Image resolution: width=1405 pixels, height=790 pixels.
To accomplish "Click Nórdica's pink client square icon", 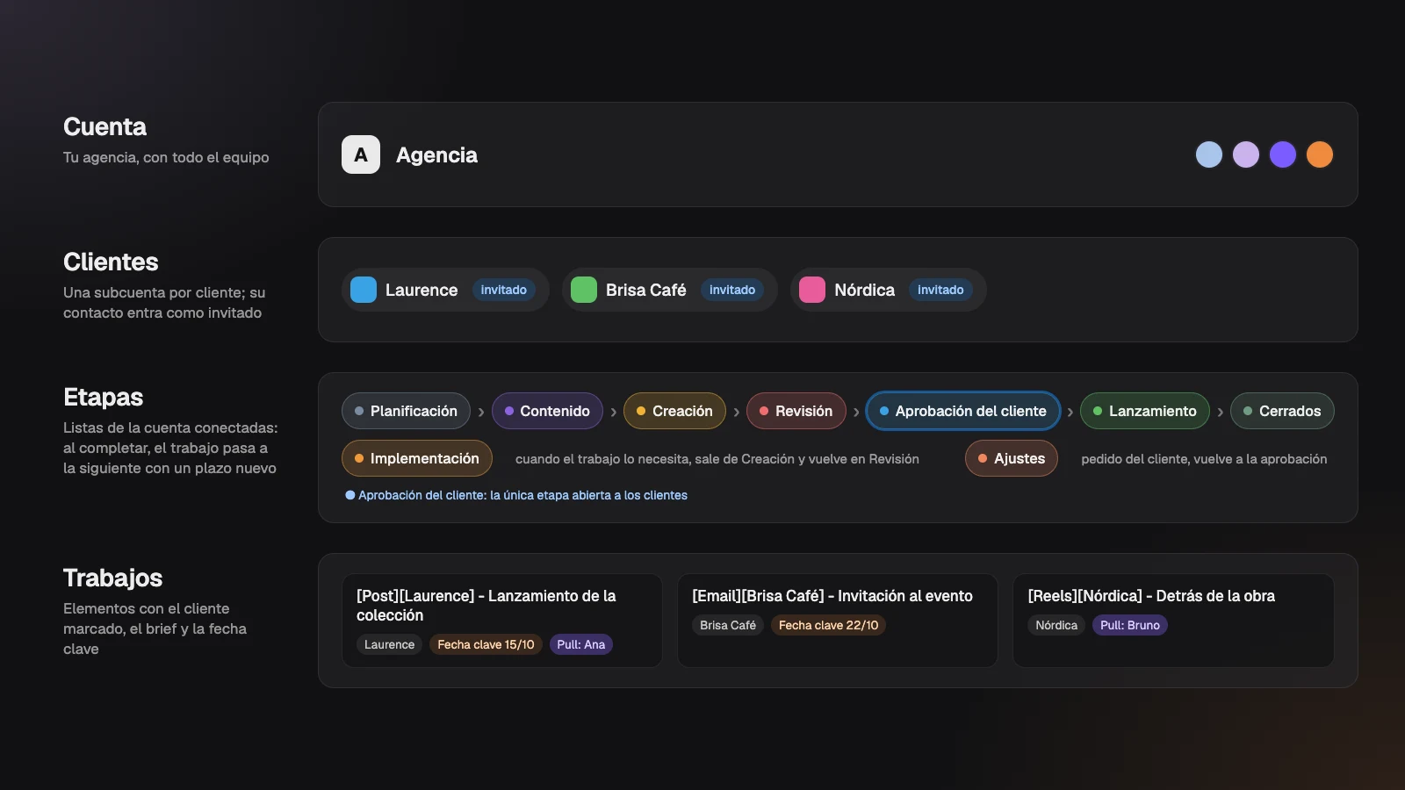I will pyautogui.click(x=812, y=290).
